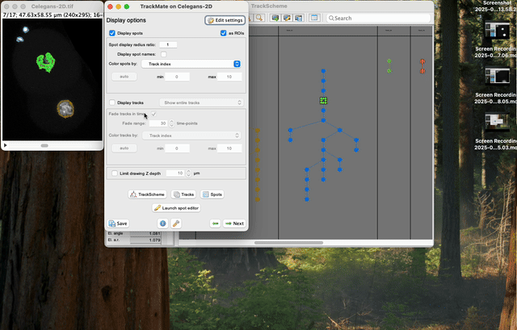
Task: Click the Edit settings button
Action: (x=225, y=20)
